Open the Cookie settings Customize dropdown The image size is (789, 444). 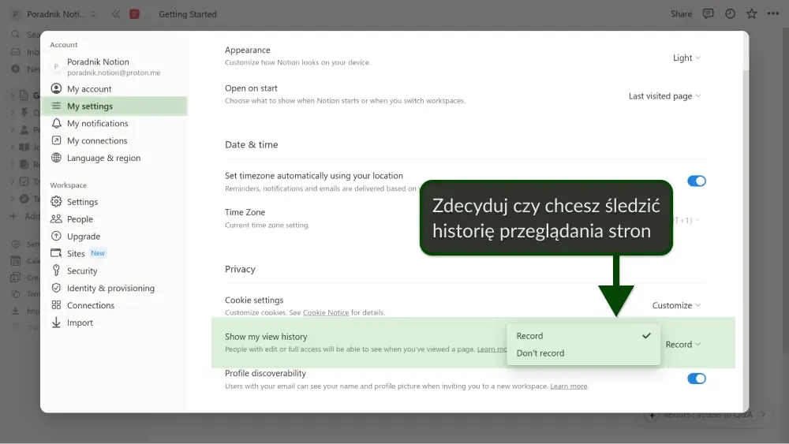(x=676, y=305)
